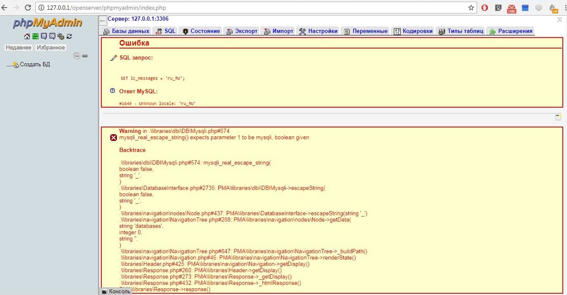Click the green Exit logout icon
567x295 pixels.
coord(35,36)
